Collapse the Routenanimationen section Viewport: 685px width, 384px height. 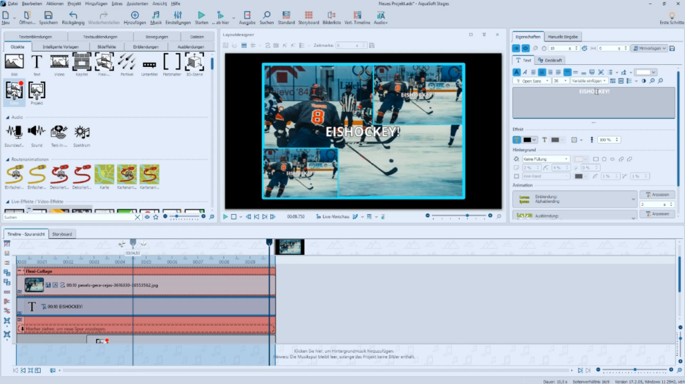coord(7,159)
